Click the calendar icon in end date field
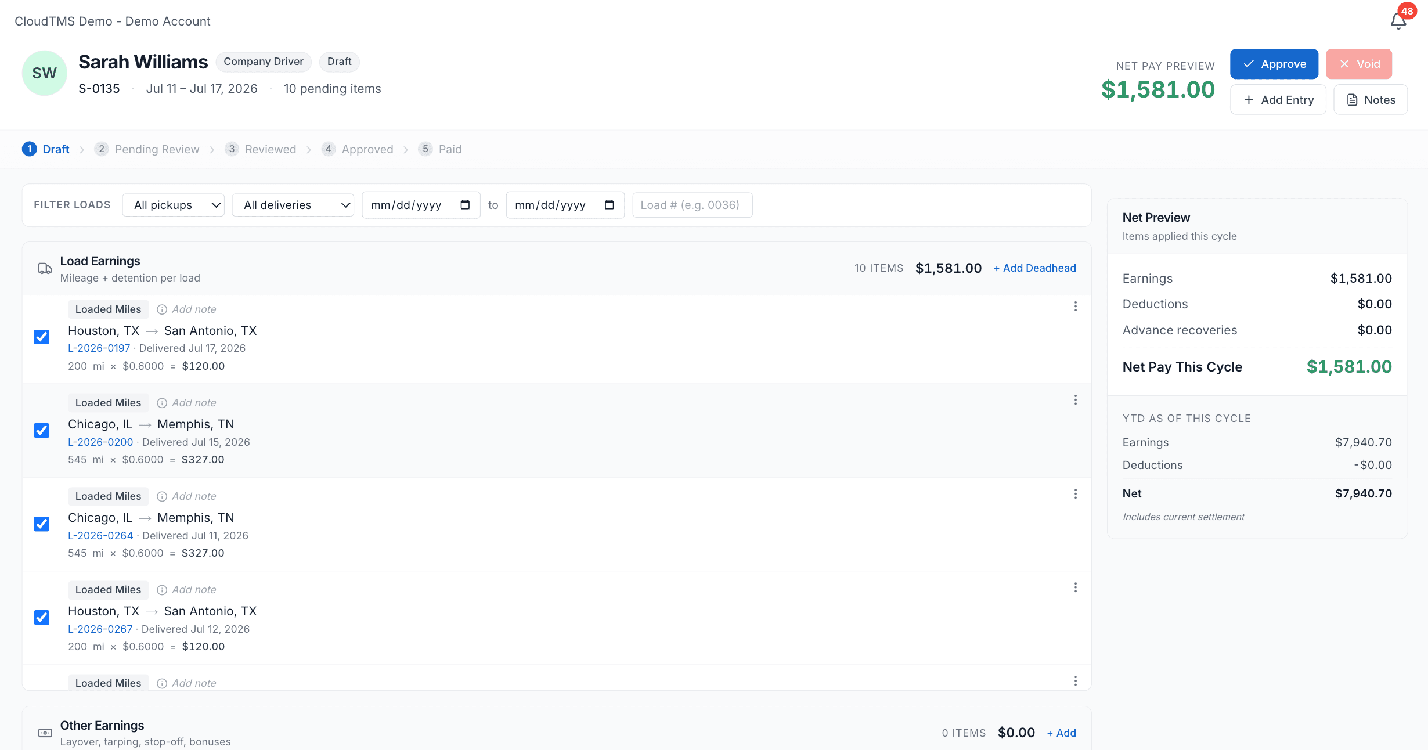1428x750 pixels. [609, 205]
